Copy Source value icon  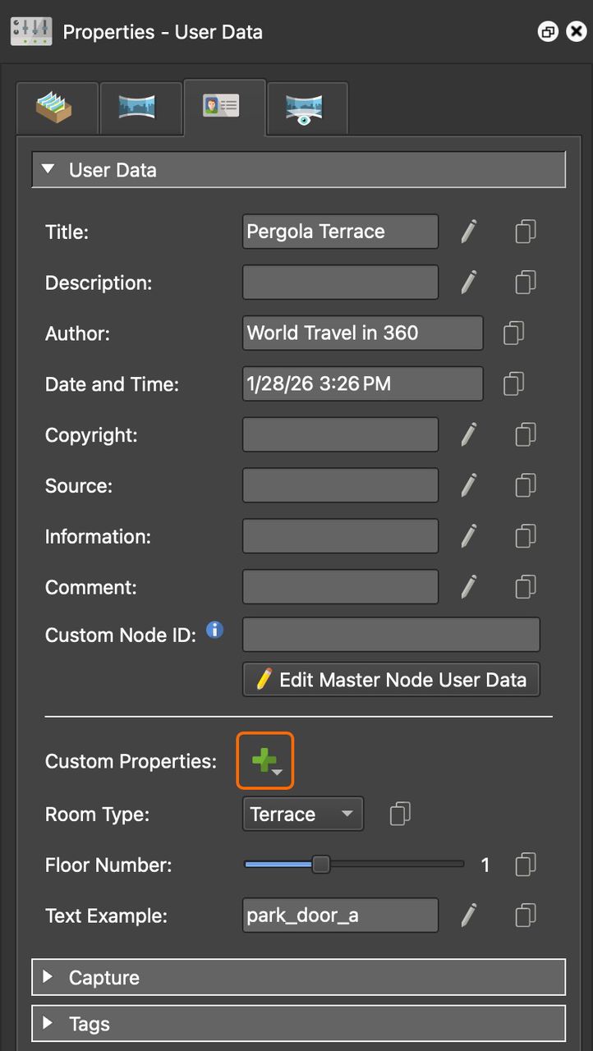point(526,485)
